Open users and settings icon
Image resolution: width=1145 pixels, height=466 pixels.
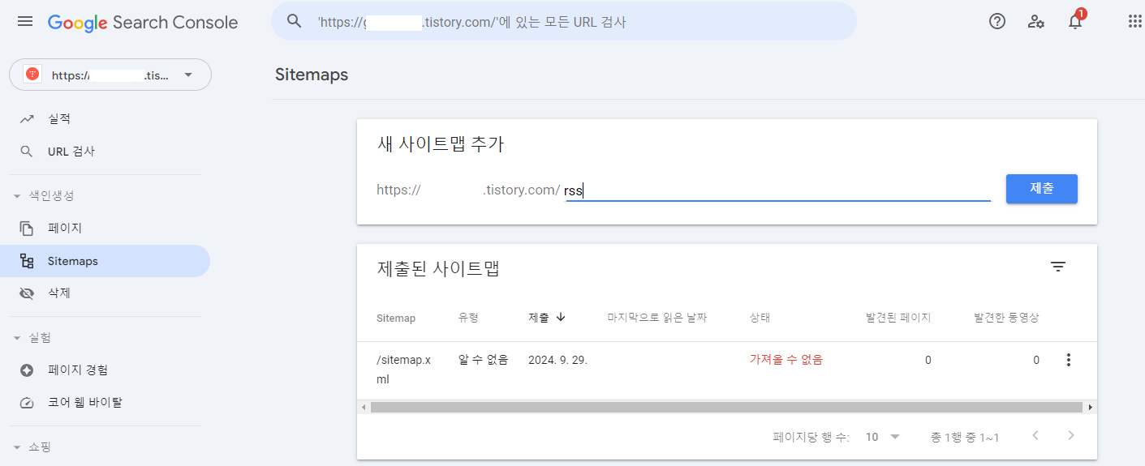click(x=1036, y=22)
